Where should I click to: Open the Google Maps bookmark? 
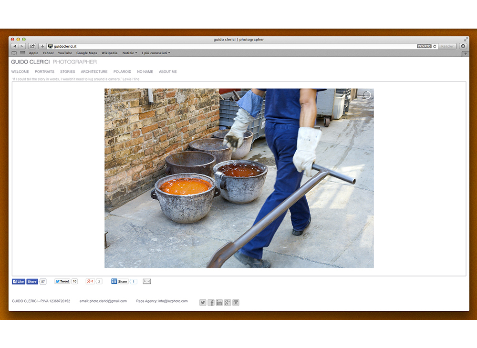coord(87,53)
